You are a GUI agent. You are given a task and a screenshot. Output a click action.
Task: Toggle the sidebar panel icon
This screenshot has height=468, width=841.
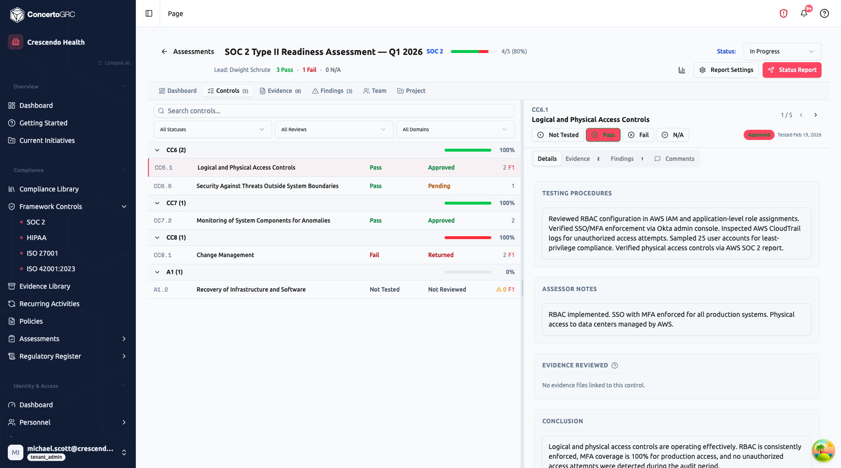pos(149,14)
